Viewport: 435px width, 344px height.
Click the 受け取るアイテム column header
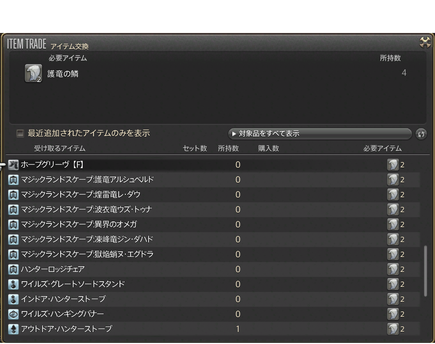[x=60, y=149]
